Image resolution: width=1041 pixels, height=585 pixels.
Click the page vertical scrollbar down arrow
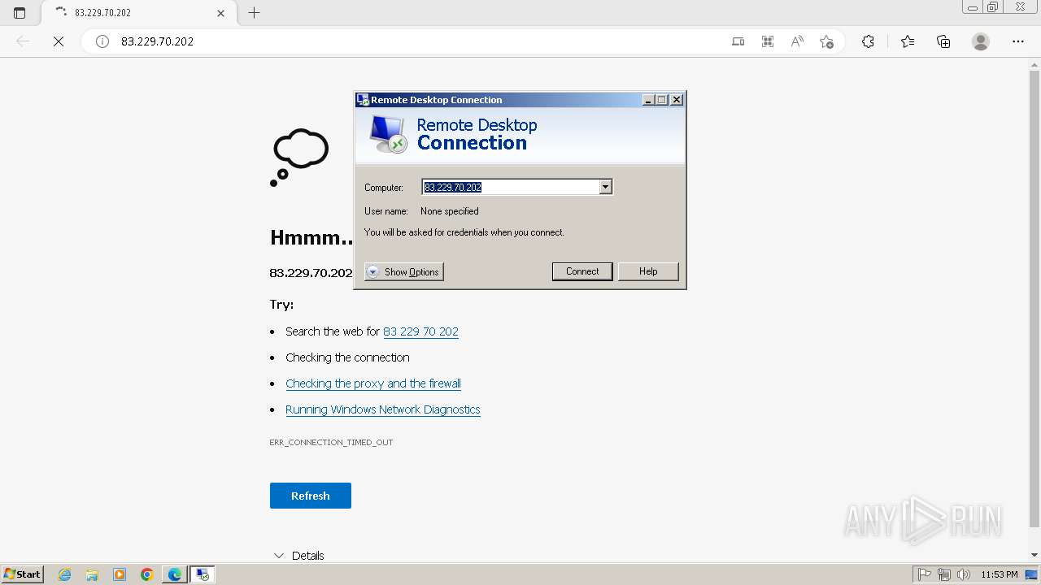1034,555
